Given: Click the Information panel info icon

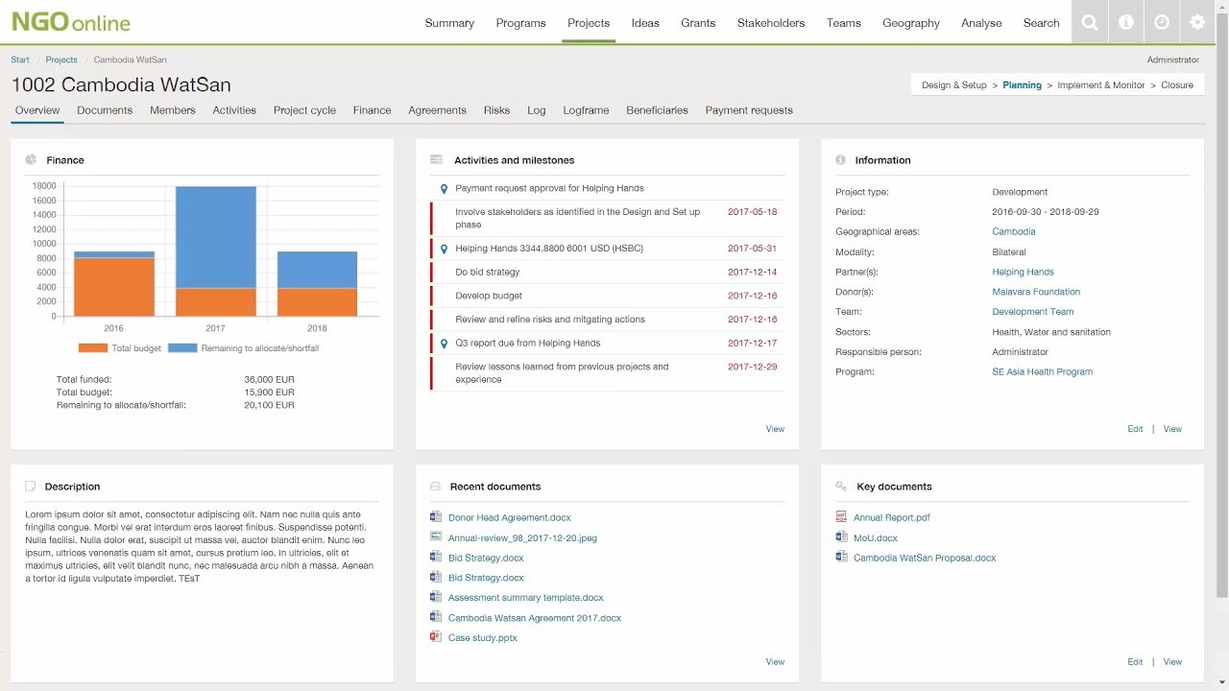Looking at the screenshot, I should pyautogui.click(x=841, y=160).
